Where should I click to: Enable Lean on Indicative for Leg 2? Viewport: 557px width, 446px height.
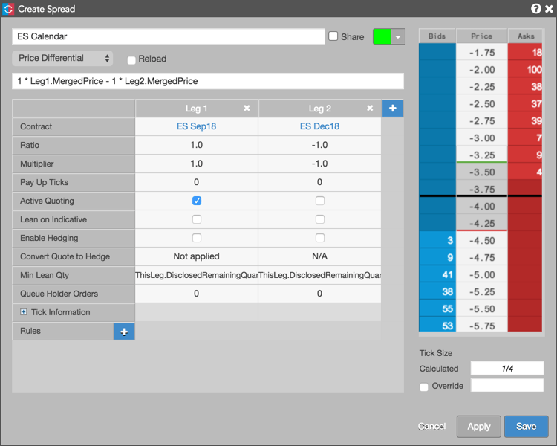click(x=319, y=219)
